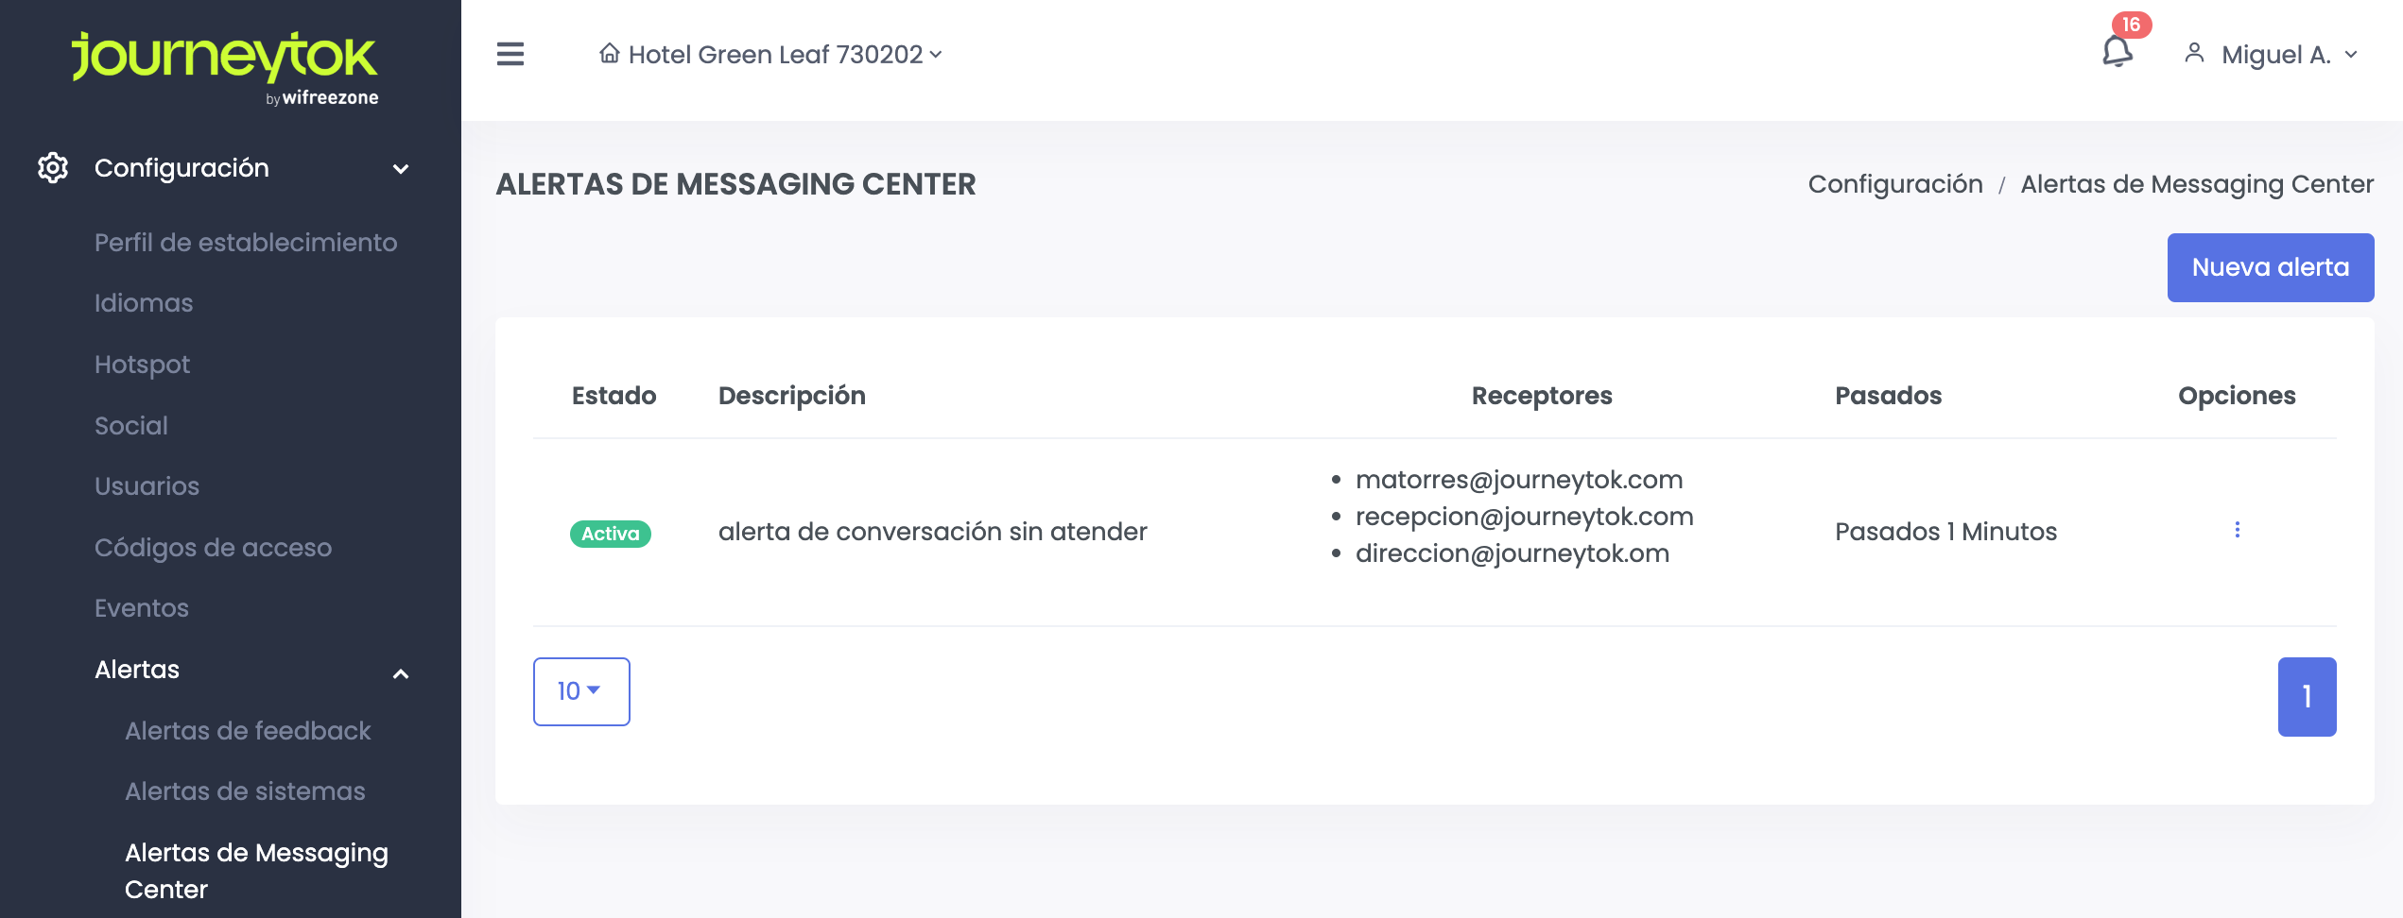2403x918 pixels.
Task: Open Códigos de acceso
Action: tap(213, 548)
